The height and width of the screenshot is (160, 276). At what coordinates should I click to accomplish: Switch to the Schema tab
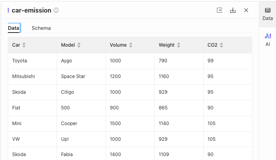(41, 28)
